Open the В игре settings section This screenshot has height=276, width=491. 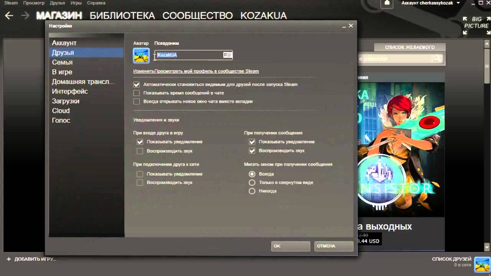pos(86,72)
